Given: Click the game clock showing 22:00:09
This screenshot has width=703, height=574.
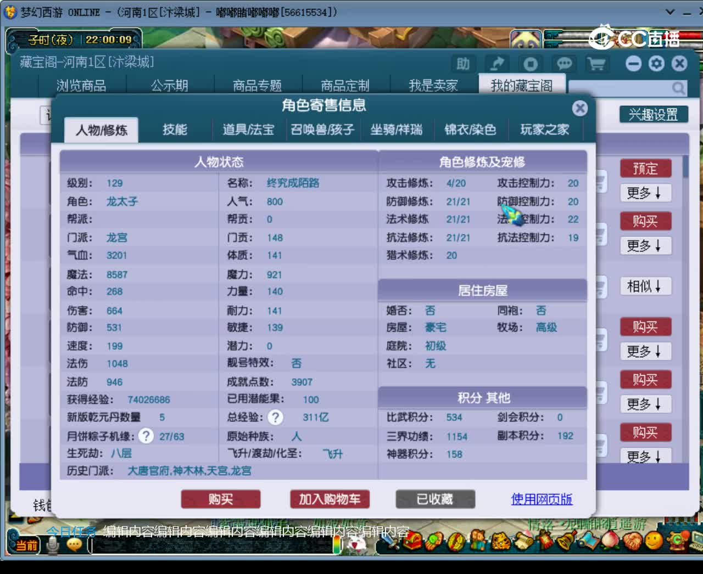Looking at the screenshot, I should tap(109, 40).
